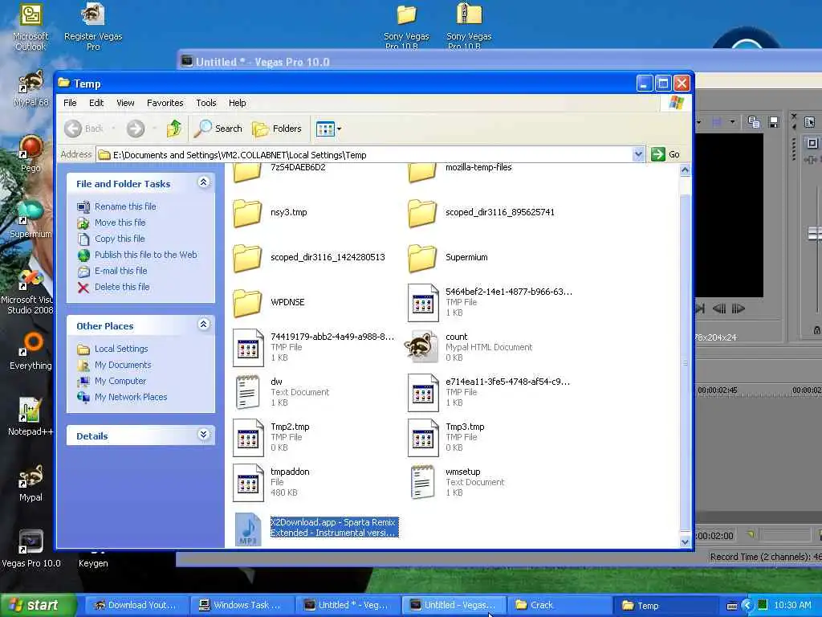This screenshot has height=617, width=822.
Task: Click next frame button in Vegas preview
Action: click(738, 309)
